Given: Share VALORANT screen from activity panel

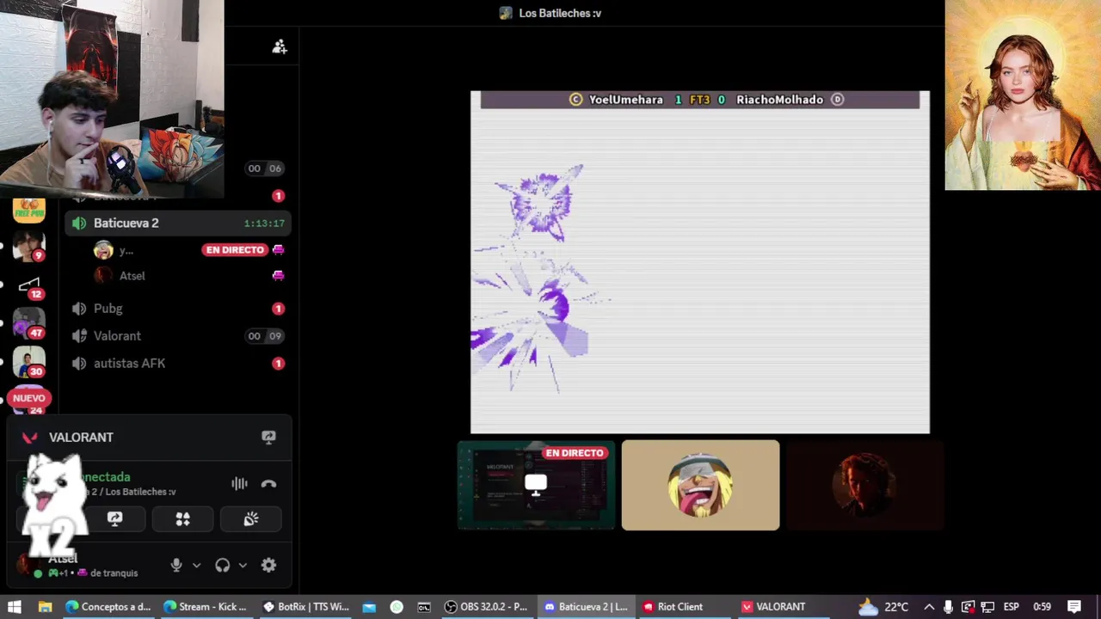Looking at the screenshot, I should click(268, 438).
